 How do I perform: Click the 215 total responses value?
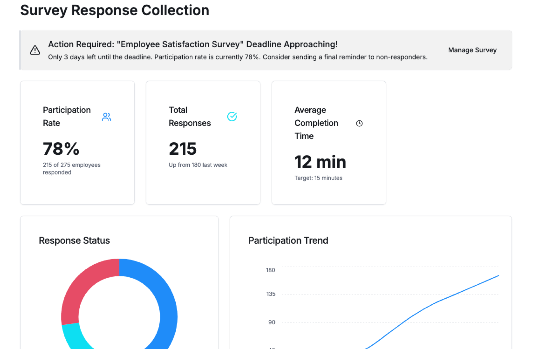point(183,148)
